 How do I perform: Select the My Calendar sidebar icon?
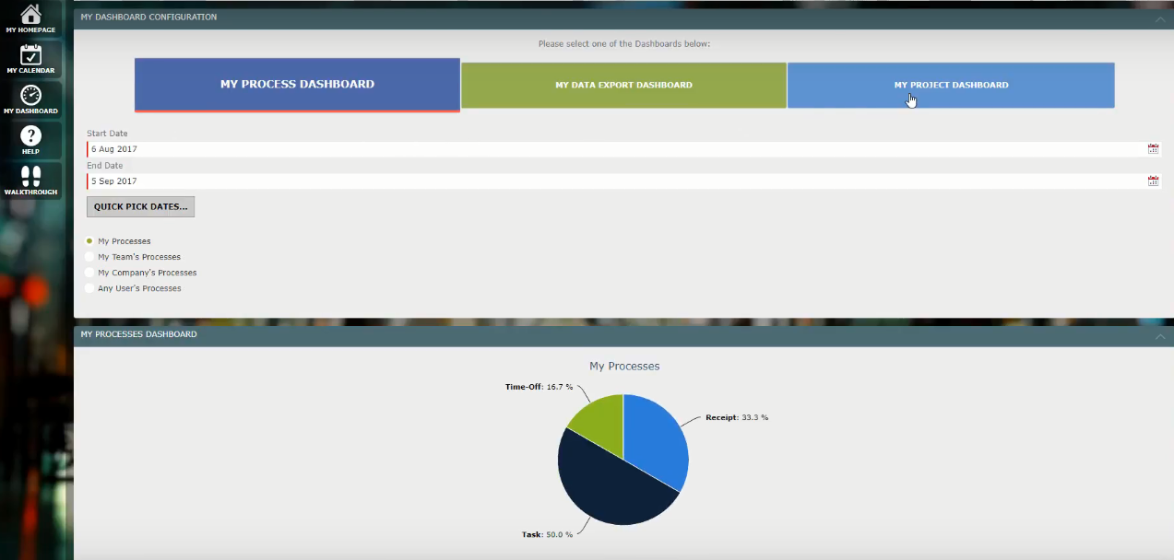[30, 57]
